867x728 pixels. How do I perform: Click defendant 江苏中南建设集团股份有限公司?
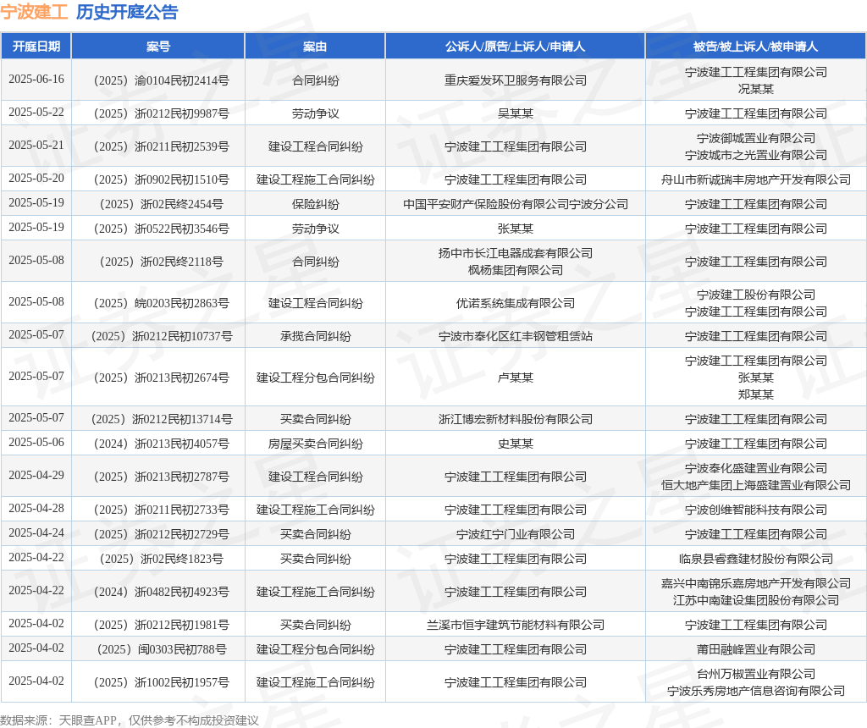756,600
